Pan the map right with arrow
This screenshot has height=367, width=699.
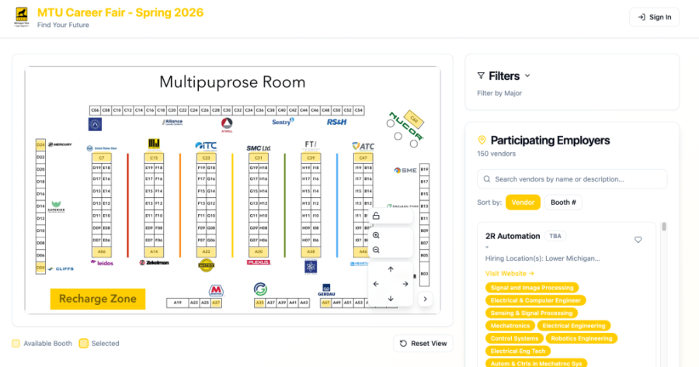point(405,284)
